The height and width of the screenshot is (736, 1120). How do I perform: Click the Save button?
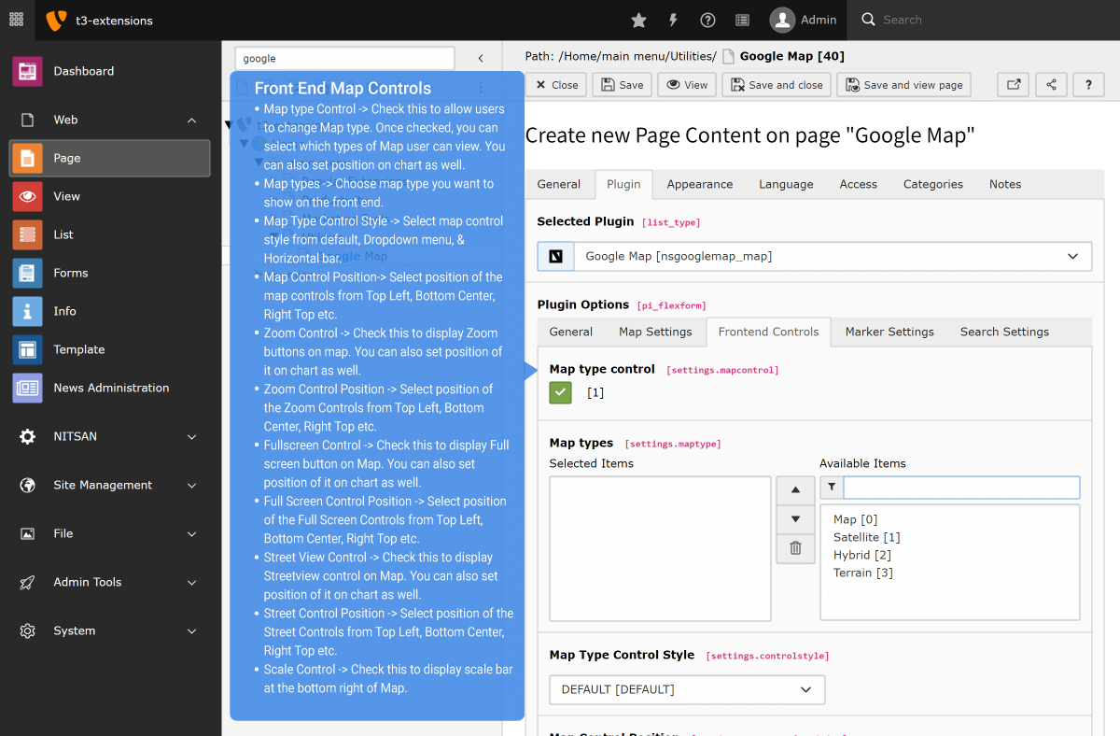(623, 85)
